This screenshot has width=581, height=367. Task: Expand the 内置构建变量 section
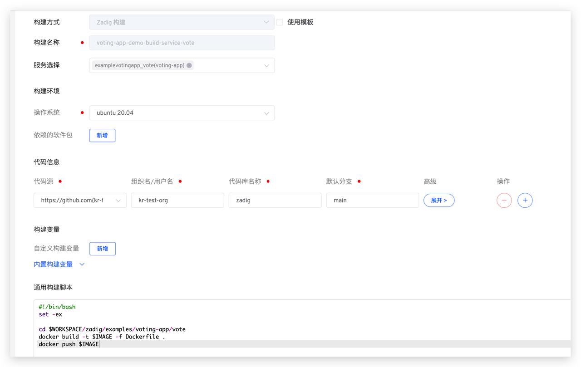tap(82, 264)
